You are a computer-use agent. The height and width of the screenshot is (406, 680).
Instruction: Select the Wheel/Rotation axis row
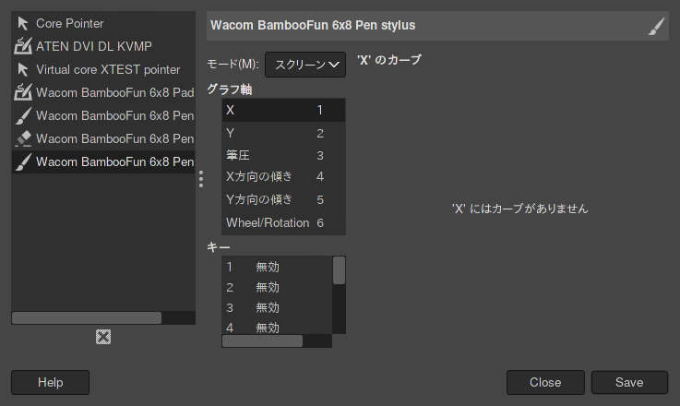coord(283,222)
